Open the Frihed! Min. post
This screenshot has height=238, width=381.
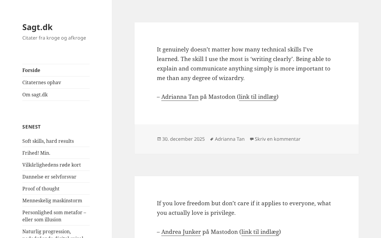click(36, 153)
